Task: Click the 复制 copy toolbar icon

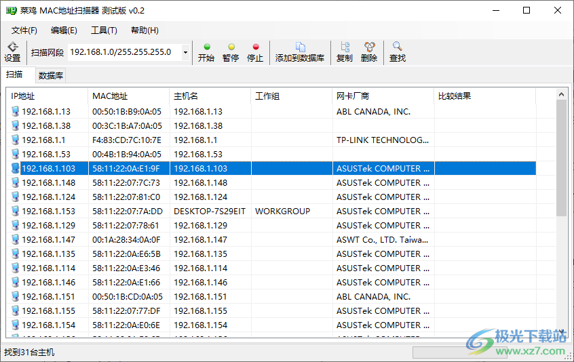Action: (x=345, y=52)
